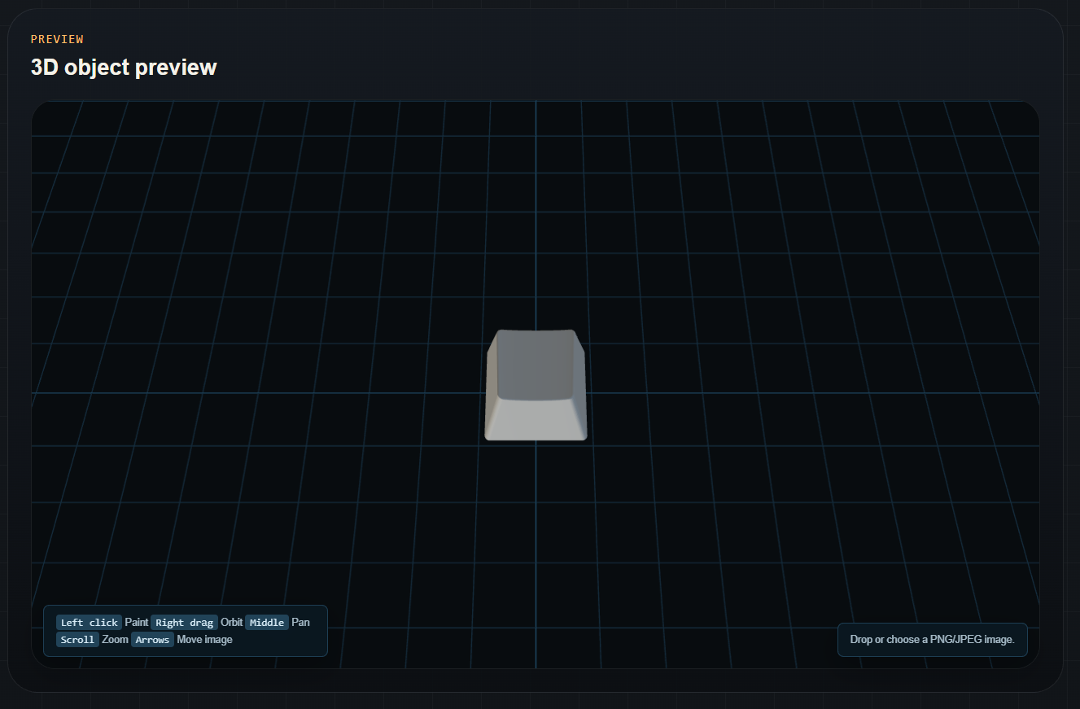Image resolution: width=1080 pixels, height=709 pixels.
Task: Click the "3D object preview" heading
Action: (124, 67)
